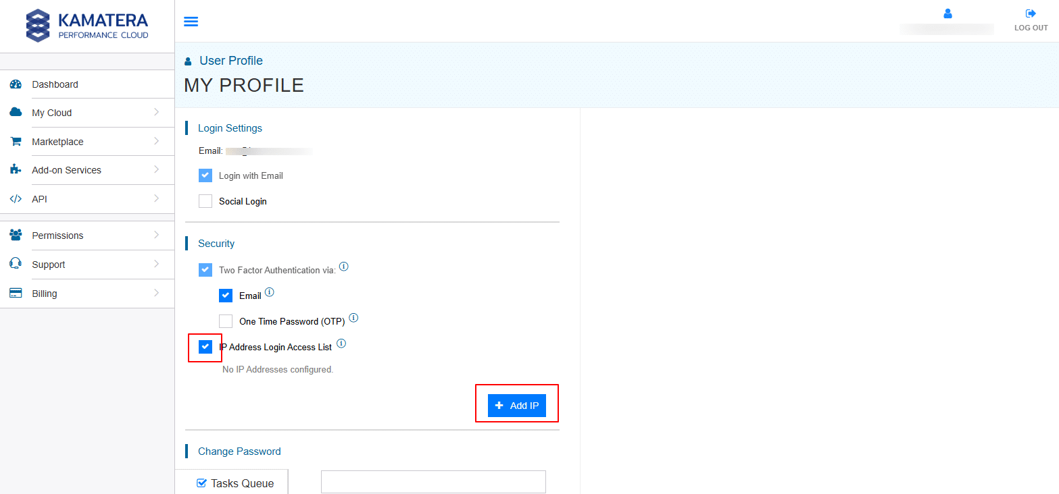
Task: Open info icon for Two Factor Authentication
Action: 343,267
